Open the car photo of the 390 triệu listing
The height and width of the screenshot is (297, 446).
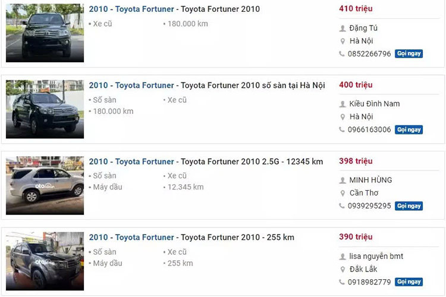(45, 261)
